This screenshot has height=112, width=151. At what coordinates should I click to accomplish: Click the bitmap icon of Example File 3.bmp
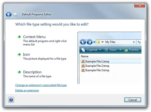pos(83,70)
